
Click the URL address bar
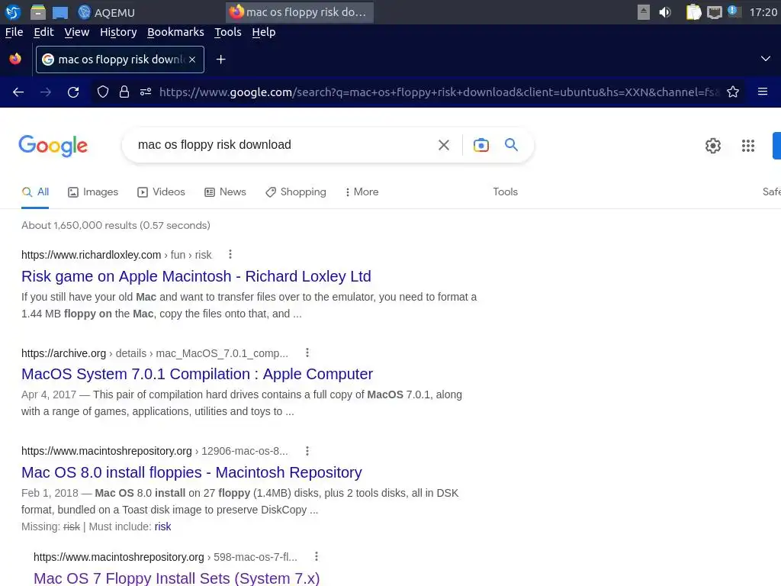click(439, 92)
